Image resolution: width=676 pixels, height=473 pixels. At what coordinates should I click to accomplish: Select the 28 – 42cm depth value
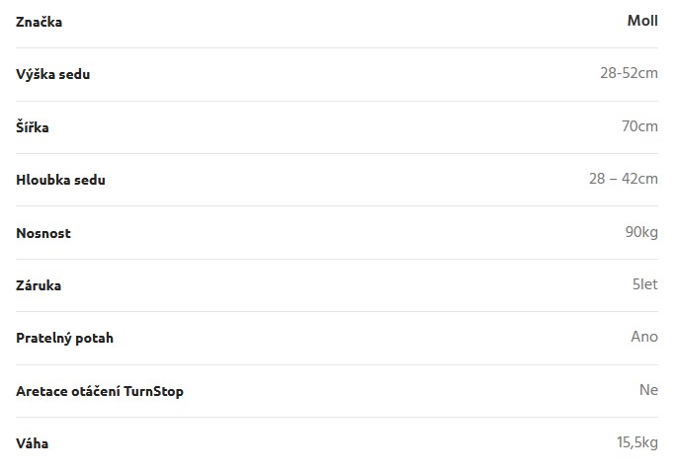pos(624,179)
